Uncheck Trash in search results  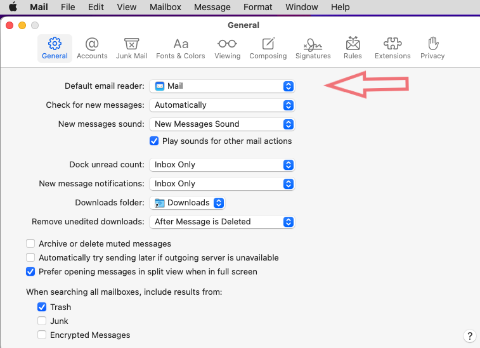(x=42, y=307)
